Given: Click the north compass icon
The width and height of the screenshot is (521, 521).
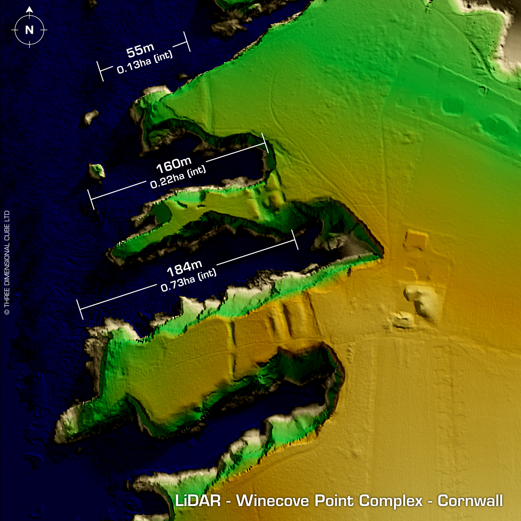Looking at the screenshot, I should (x=29, y=27).
